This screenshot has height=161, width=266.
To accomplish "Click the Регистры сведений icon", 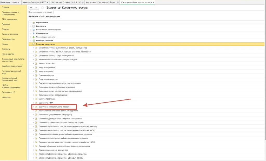I will click(34, 41).
